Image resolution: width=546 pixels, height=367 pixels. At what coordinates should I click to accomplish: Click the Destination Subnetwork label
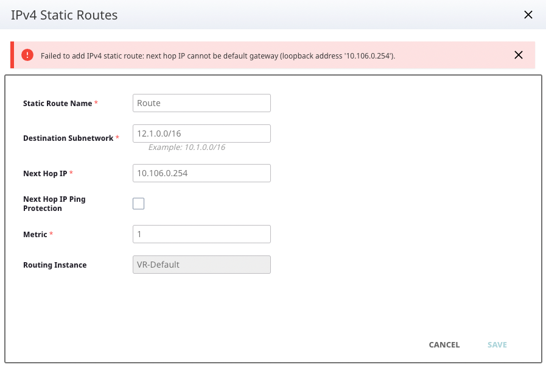click(x=68, y=138)
